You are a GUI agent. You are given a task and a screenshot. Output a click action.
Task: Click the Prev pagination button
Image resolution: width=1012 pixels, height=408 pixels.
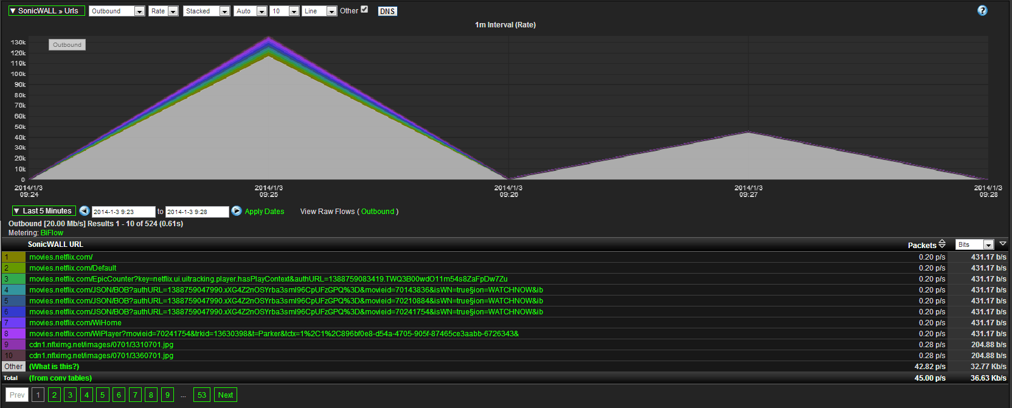coord(17,395)
